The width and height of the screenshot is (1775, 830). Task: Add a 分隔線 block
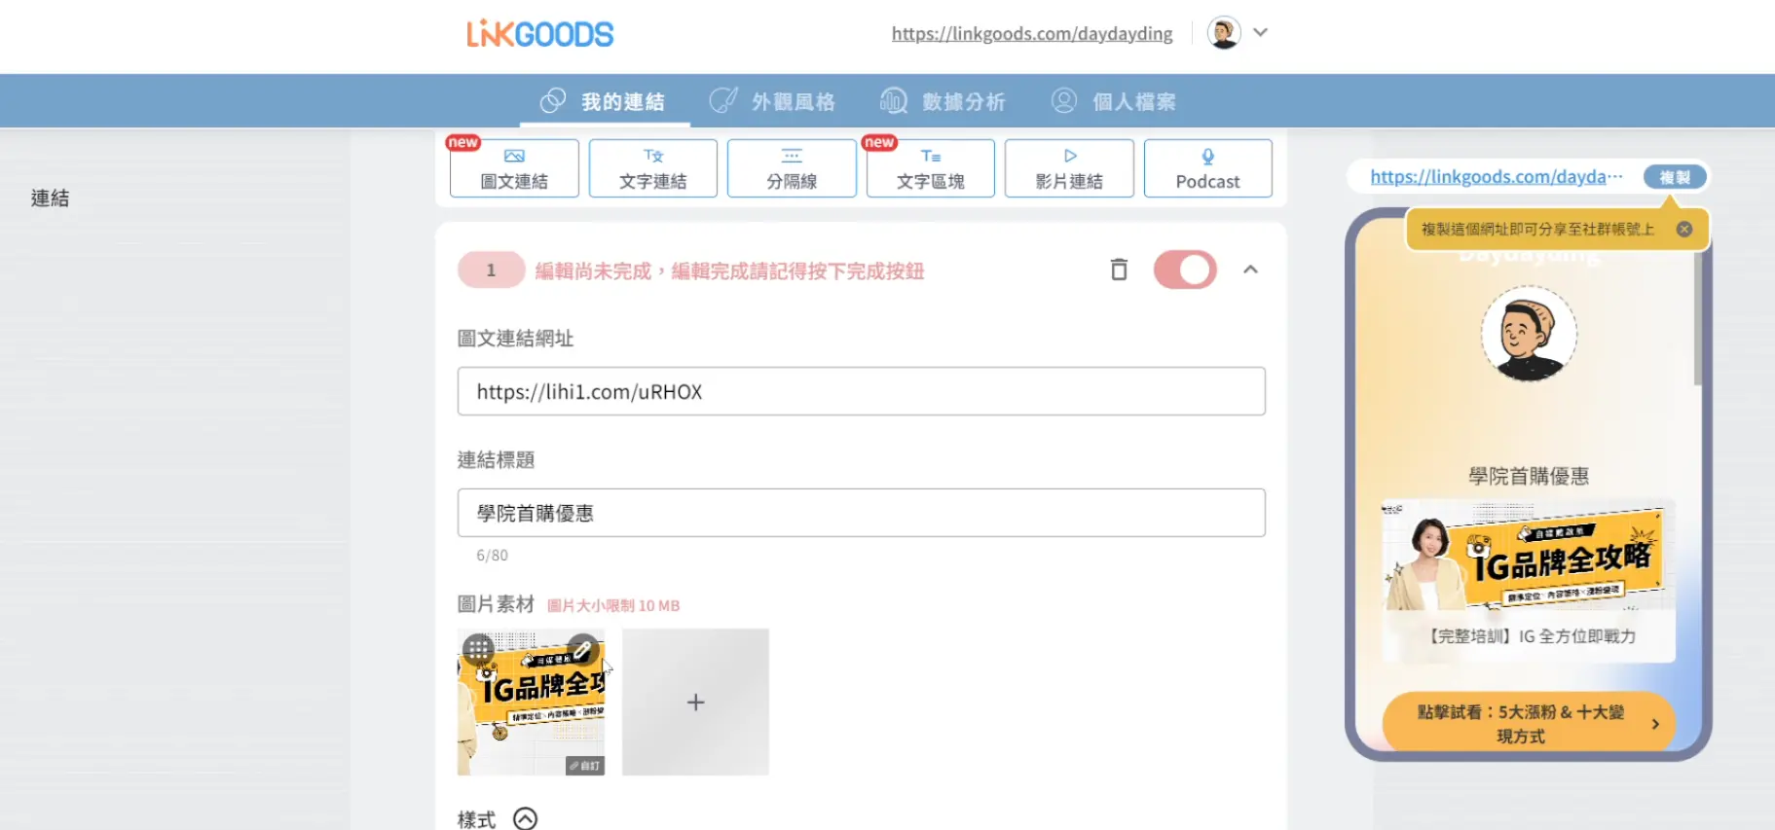[792, 168]
